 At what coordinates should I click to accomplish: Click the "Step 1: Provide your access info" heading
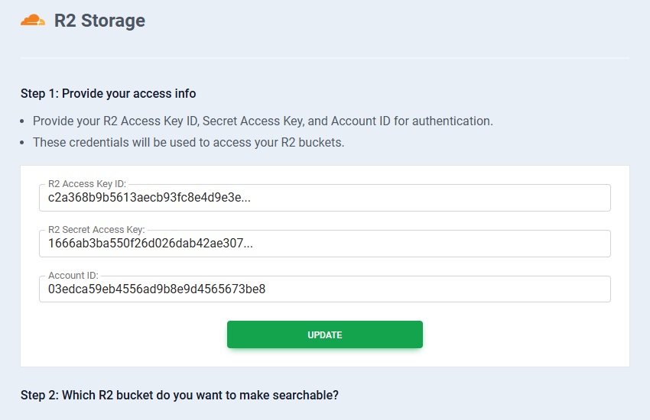[108, 94]
